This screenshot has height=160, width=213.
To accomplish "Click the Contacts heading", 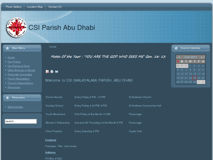I will click(x=51, y=140).
